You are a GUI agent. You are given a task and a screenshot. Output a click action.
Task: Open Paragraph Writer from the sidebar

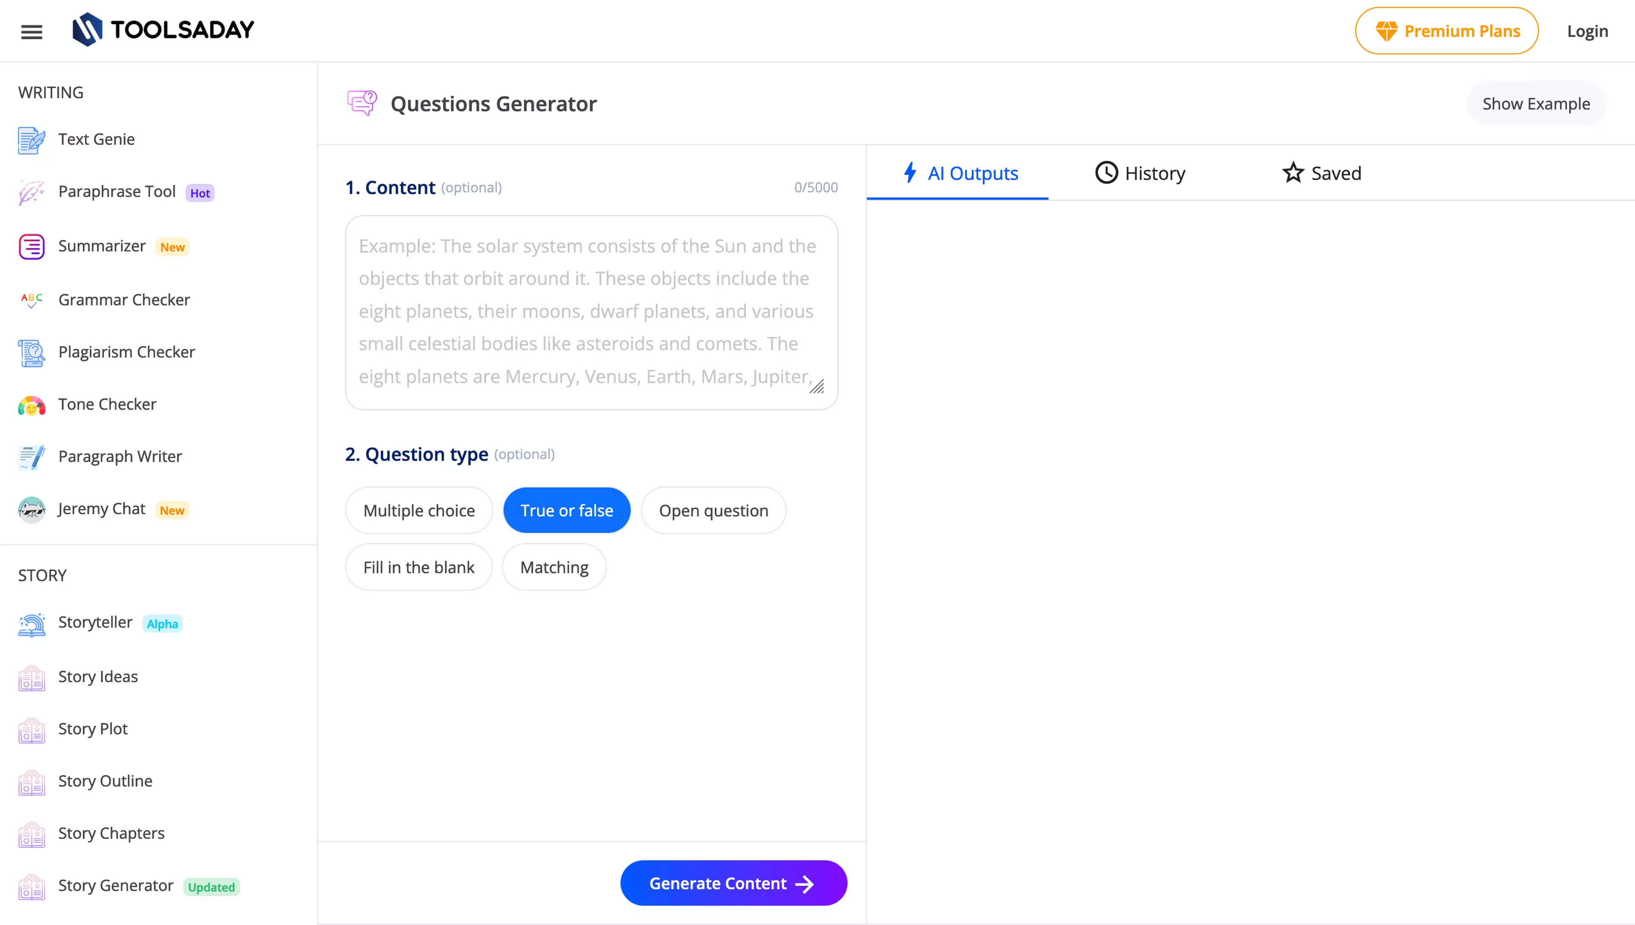coord(120,456)
